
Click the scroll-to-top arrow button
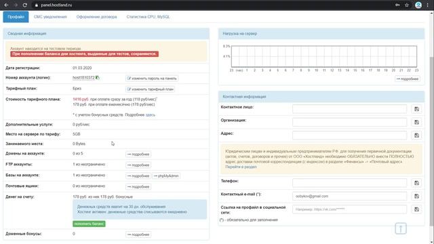click(x=401, y=228)
